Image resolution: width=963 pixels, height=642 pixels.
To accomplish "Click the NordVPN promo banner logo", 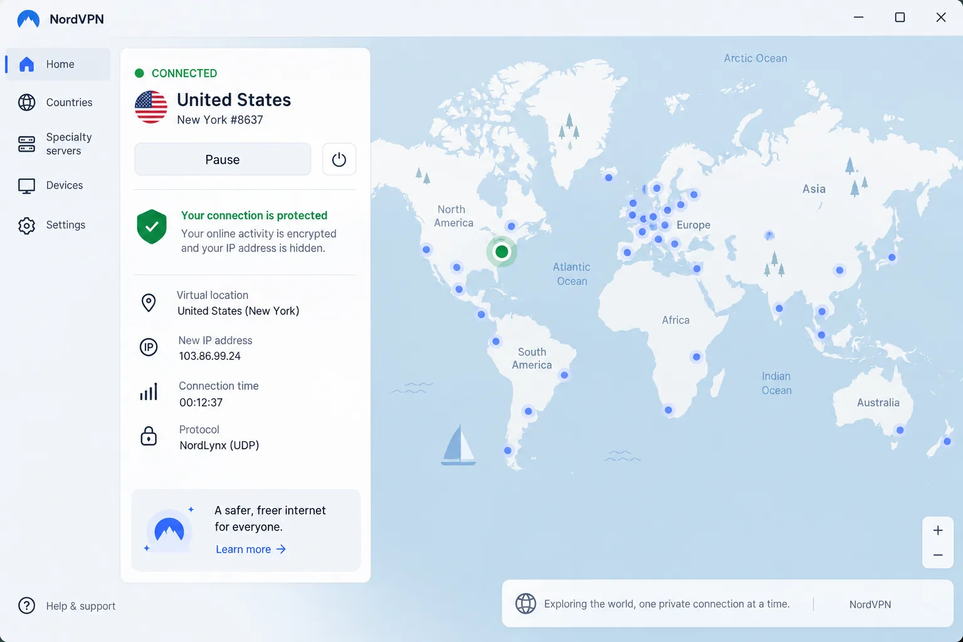I will tap(169, 530).
